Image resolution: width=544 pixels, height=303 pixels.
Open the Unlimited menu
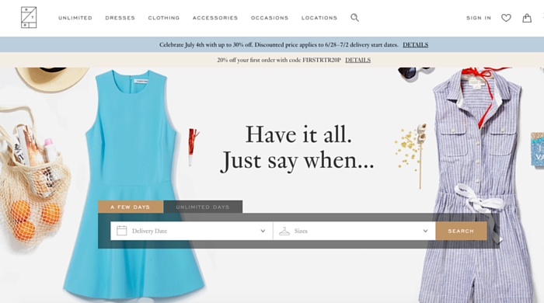[x=75, y=18]
